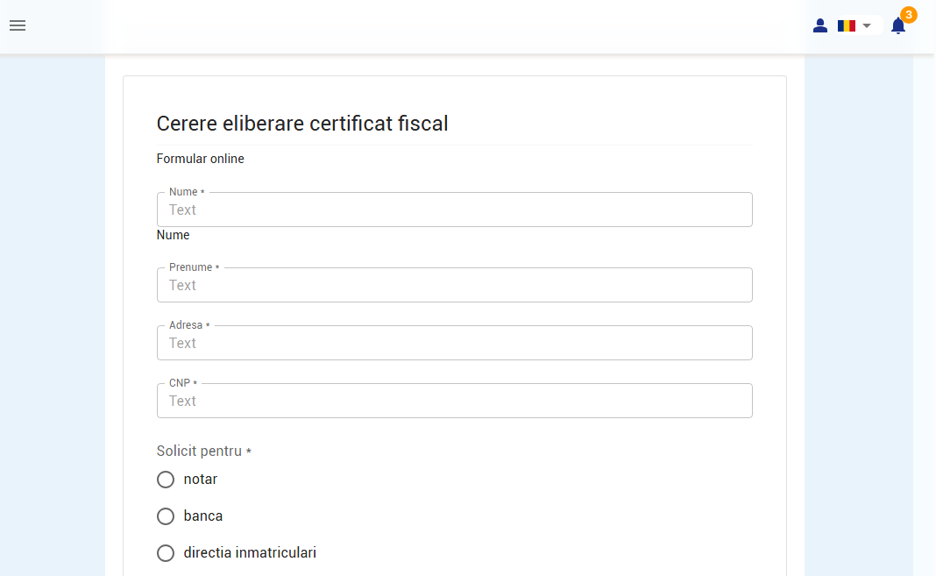Select the notar radio button
Image resolution: width=936 pixels, height=576 pixels.
coord(166,480)
